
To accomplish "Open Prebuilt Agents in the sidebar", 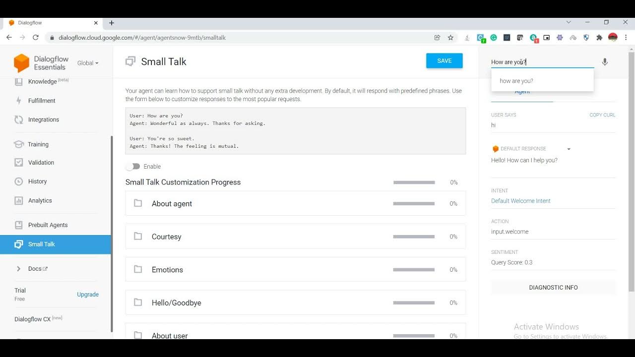I will tap(48, 225).
